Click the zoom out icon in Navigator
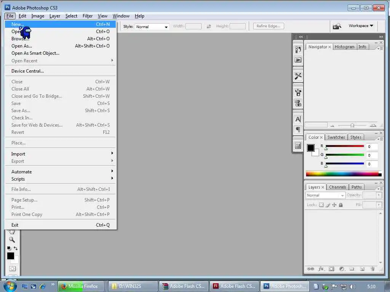Screen dimensions: 390x292 (x=332, y=126)
